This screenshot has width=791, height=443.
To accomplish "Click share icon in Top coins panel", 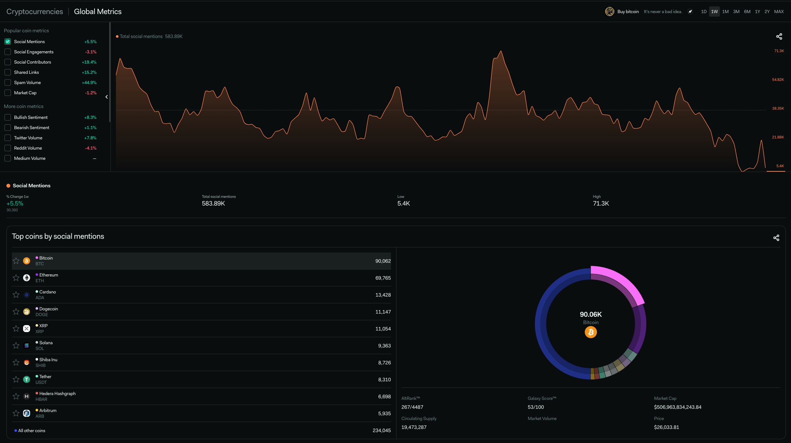I will [776, 238].
